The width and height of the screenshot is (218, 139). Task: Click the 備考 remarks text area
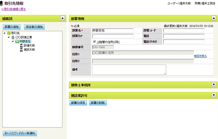coord(129,70)
